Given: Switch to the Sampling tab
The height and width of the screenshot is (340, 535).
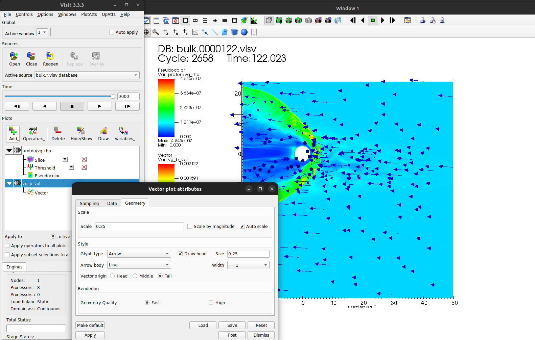Looking at the screenshot, I should click(89, 203).
